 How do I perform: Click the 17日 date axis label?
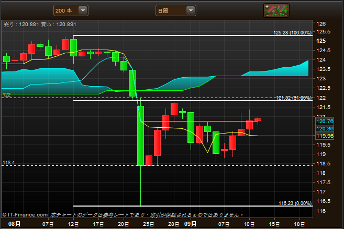tap(98, 224)
